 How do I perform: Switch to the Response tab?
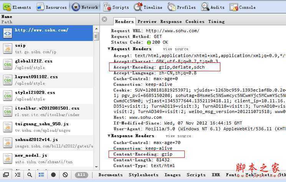coord(171,21)
